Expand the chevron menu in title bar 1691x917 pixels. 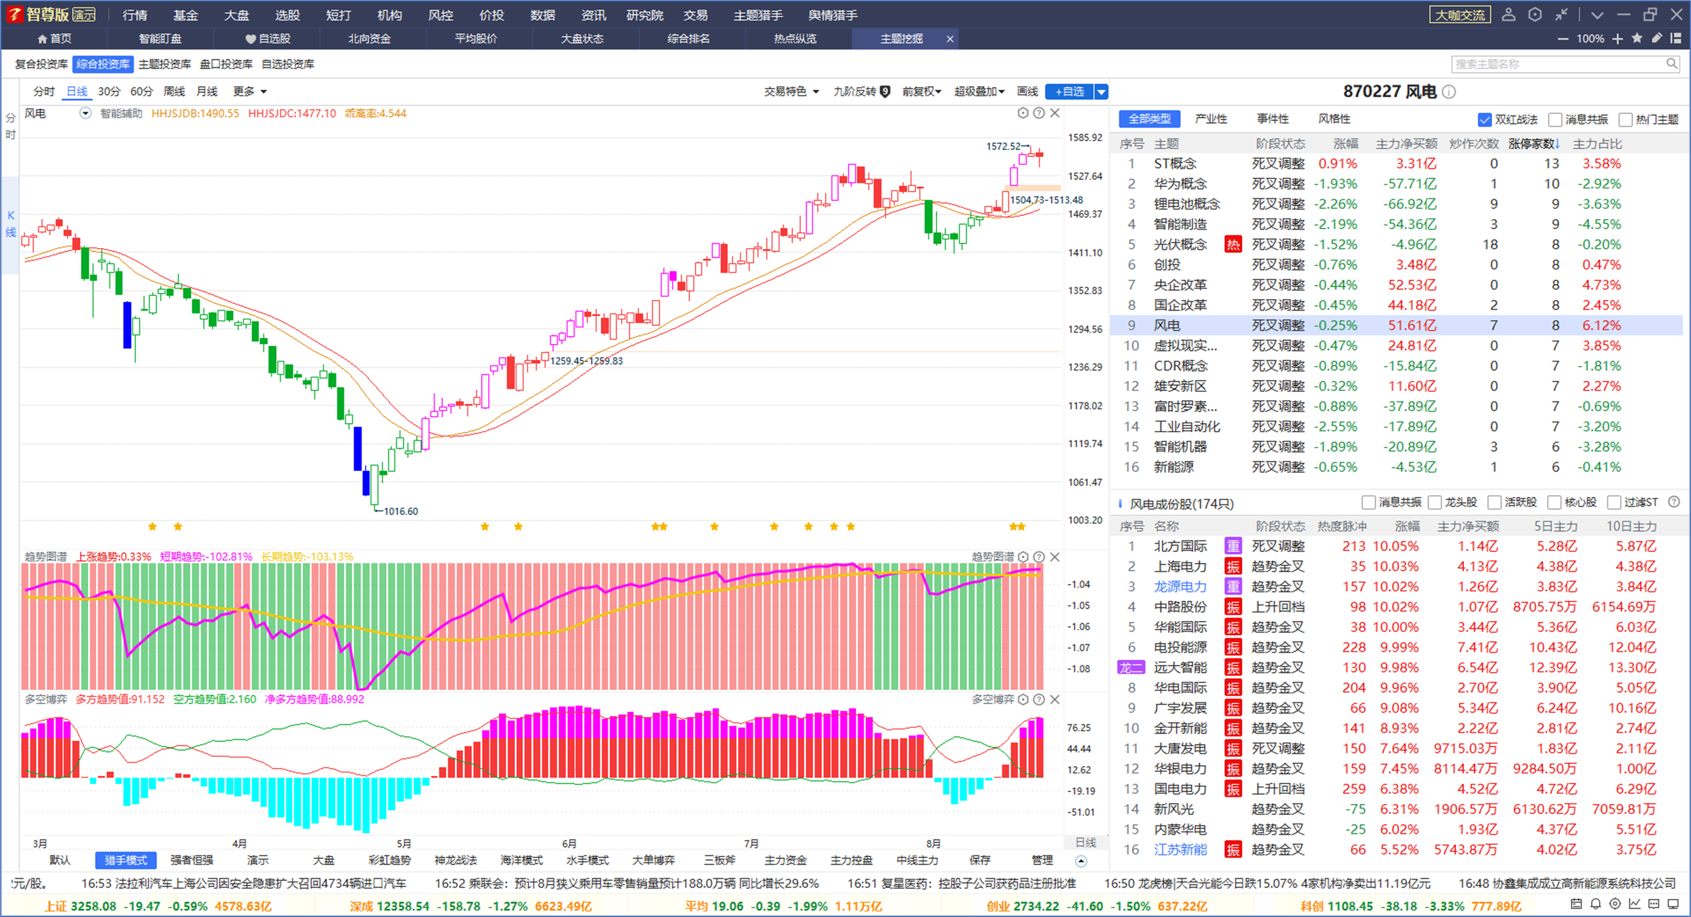click(1597, 15)
